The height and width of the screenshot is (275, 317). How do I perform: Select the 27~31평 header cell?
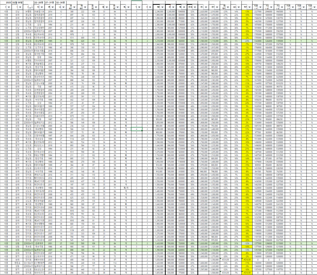pos(50,2)
